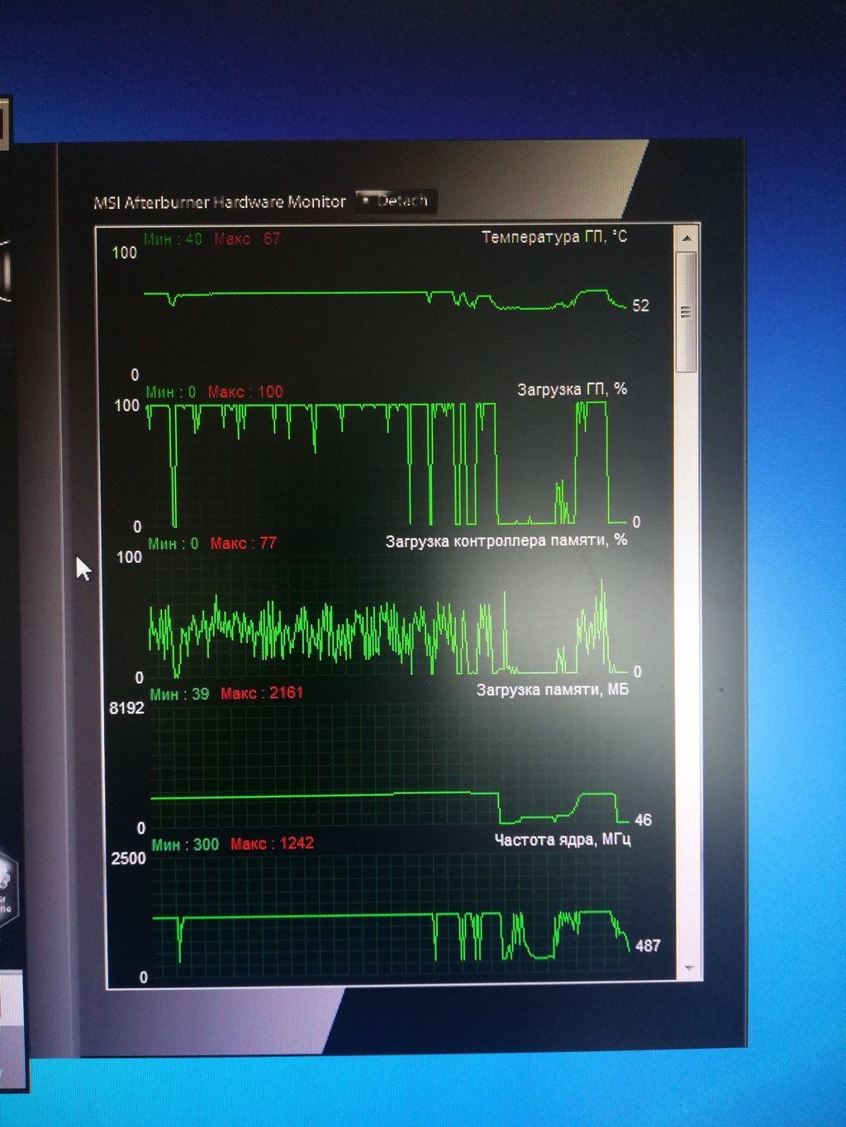Click the current memory usage reading 46
Viewport: 846px width, 1127px height.
click(644, 821)
